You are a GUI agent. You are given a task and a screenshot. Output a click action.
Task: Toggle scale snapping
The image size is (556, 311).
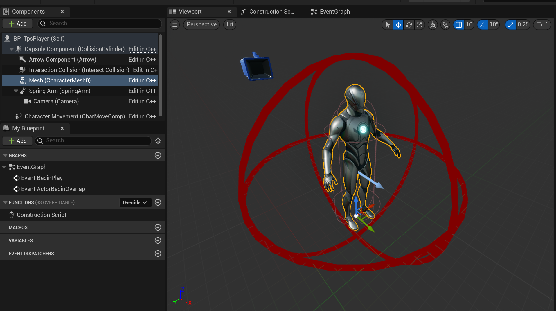tap(510, 25)
